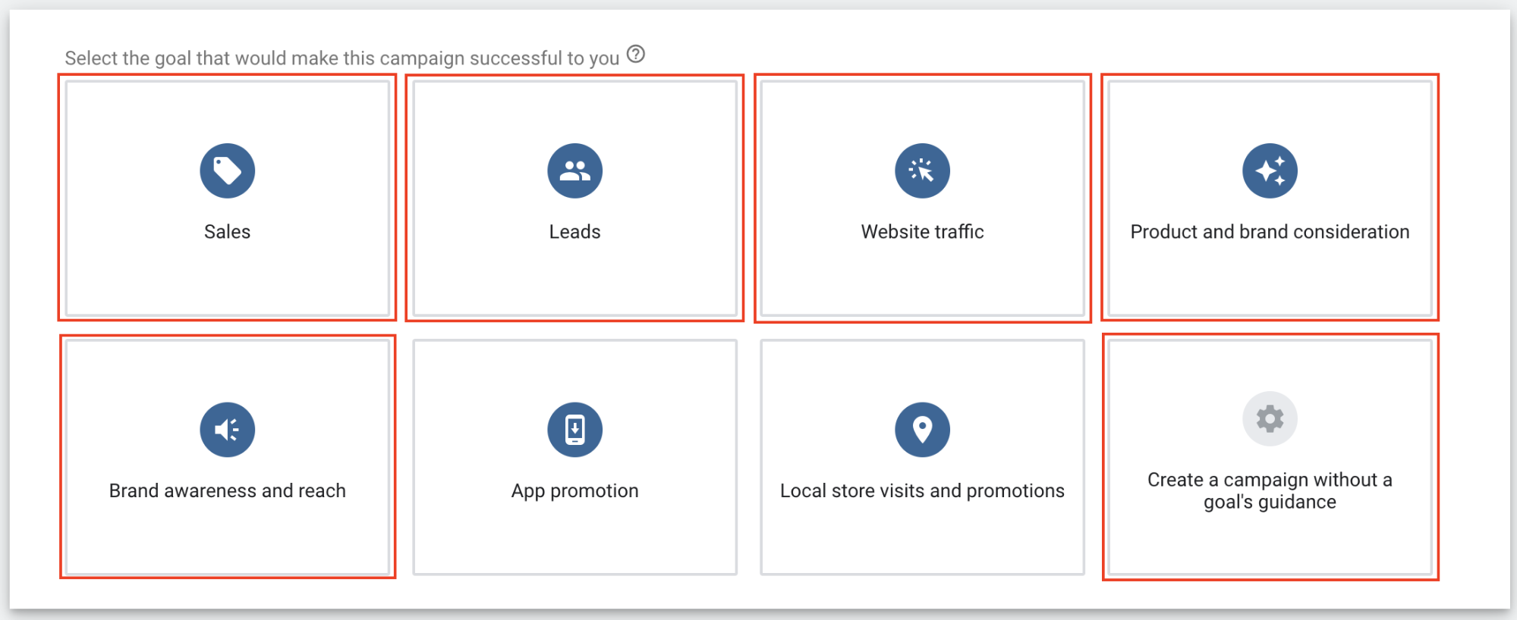Choose Brand awareness and reach label

(x=227, y=491)
